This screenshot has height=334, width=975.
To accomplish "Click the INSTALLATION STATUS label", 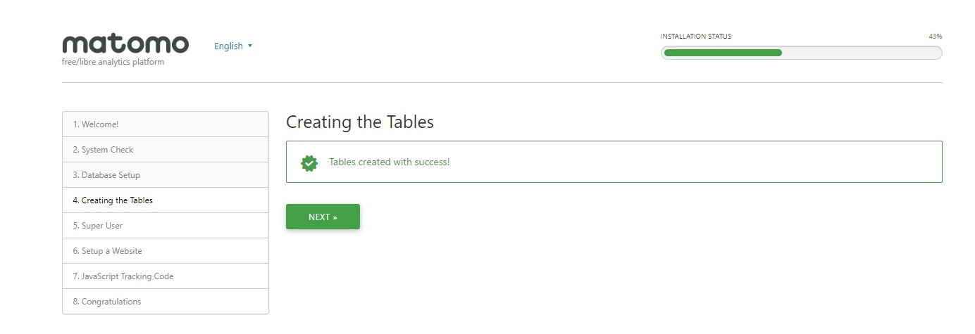I will (695, 37).
